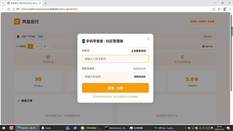Click the ¥0 今日收入 card
Viewport: 233px width, 131px height.
point(38,81)
